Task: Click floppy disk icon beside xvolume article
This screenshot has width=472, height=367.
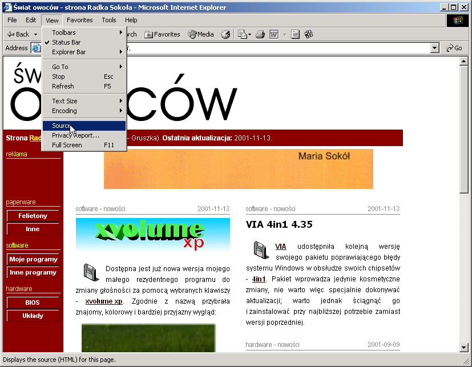Action: tap(91, 272)
